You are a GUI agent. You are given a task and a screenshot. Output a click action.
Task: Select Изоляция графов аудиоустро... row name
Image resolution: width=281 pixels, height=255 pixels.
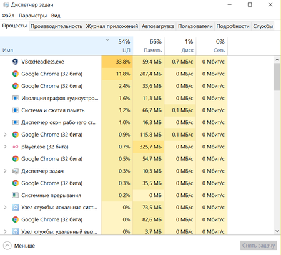(60, 98)
